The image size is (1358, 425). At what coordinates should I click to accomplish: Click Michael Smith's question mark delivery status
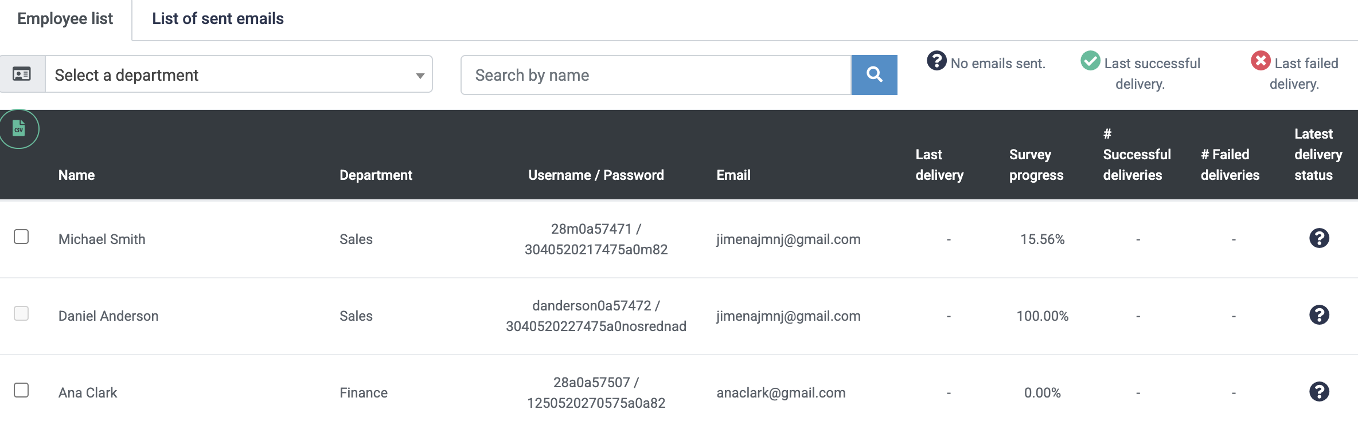pyautogui.click(x=1319, y=238)
